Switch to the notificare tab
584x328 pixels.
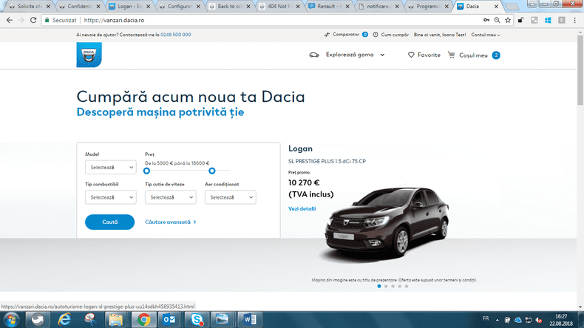point(378,7)
